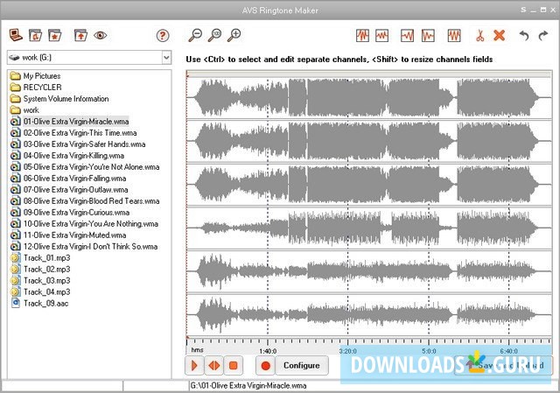
Task: Open help with the question mark icon
Action: 163,35
